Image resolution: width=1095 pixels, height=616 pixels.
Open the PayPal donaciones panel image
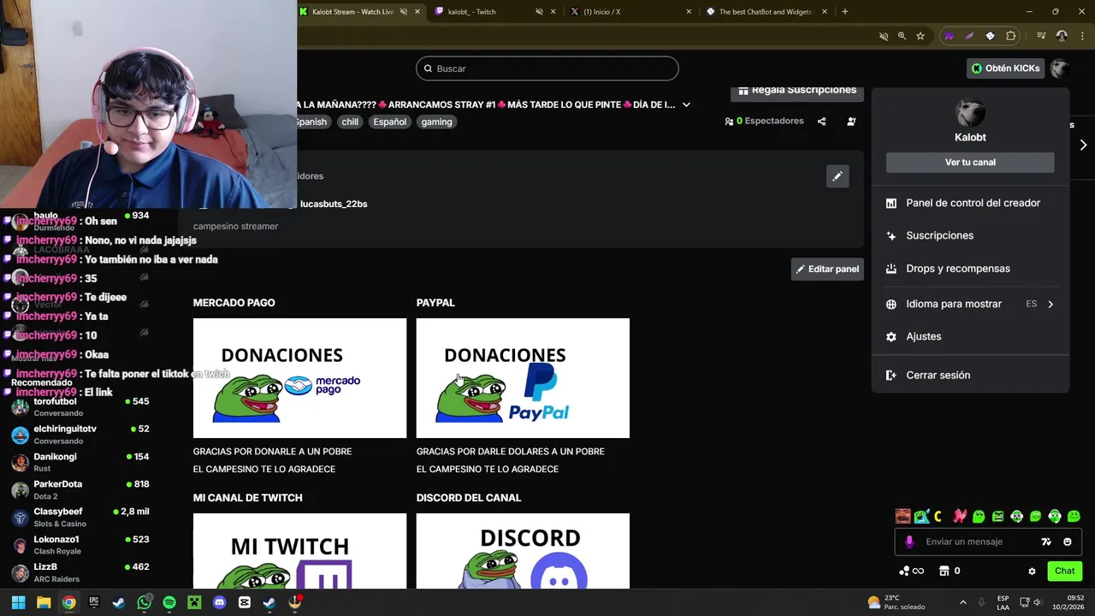523,378
